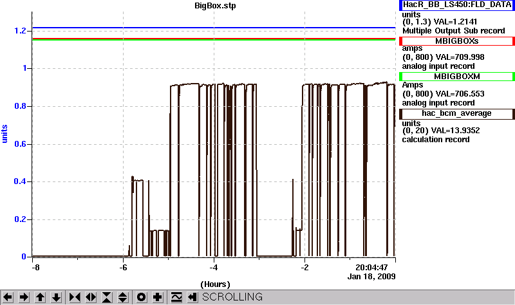
Task: Click the green color bar of MBIGBOXM
Action: pyautogui.click(x=400, y=77)
